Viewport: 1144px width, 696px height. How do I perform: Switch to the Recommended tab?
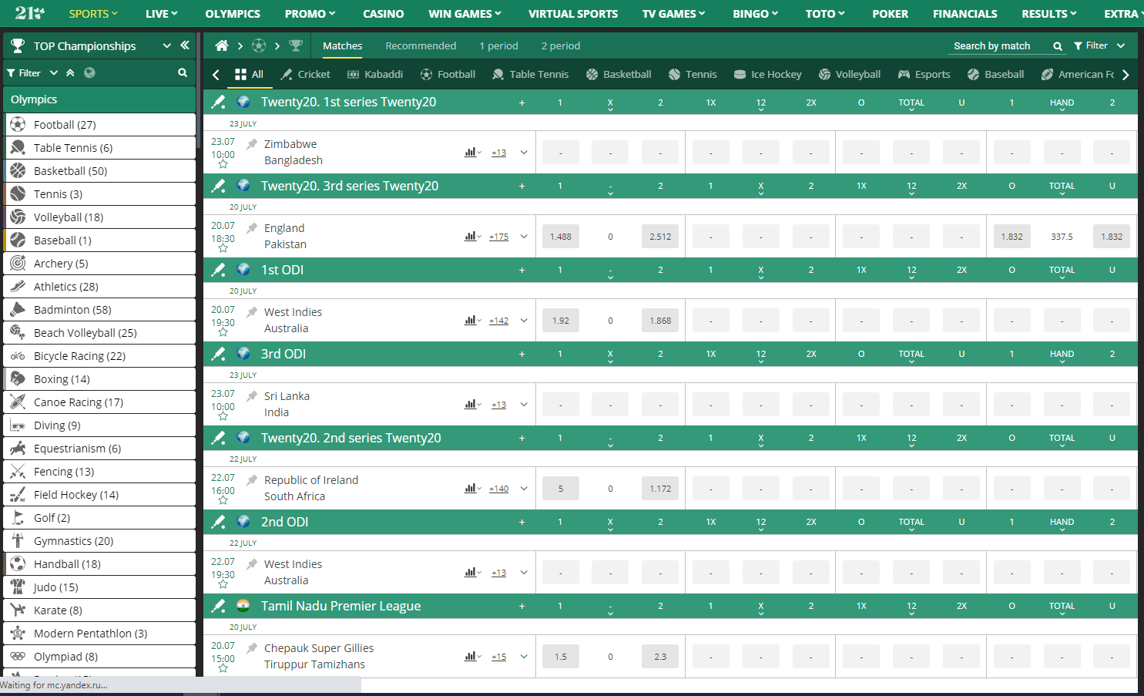421,45
